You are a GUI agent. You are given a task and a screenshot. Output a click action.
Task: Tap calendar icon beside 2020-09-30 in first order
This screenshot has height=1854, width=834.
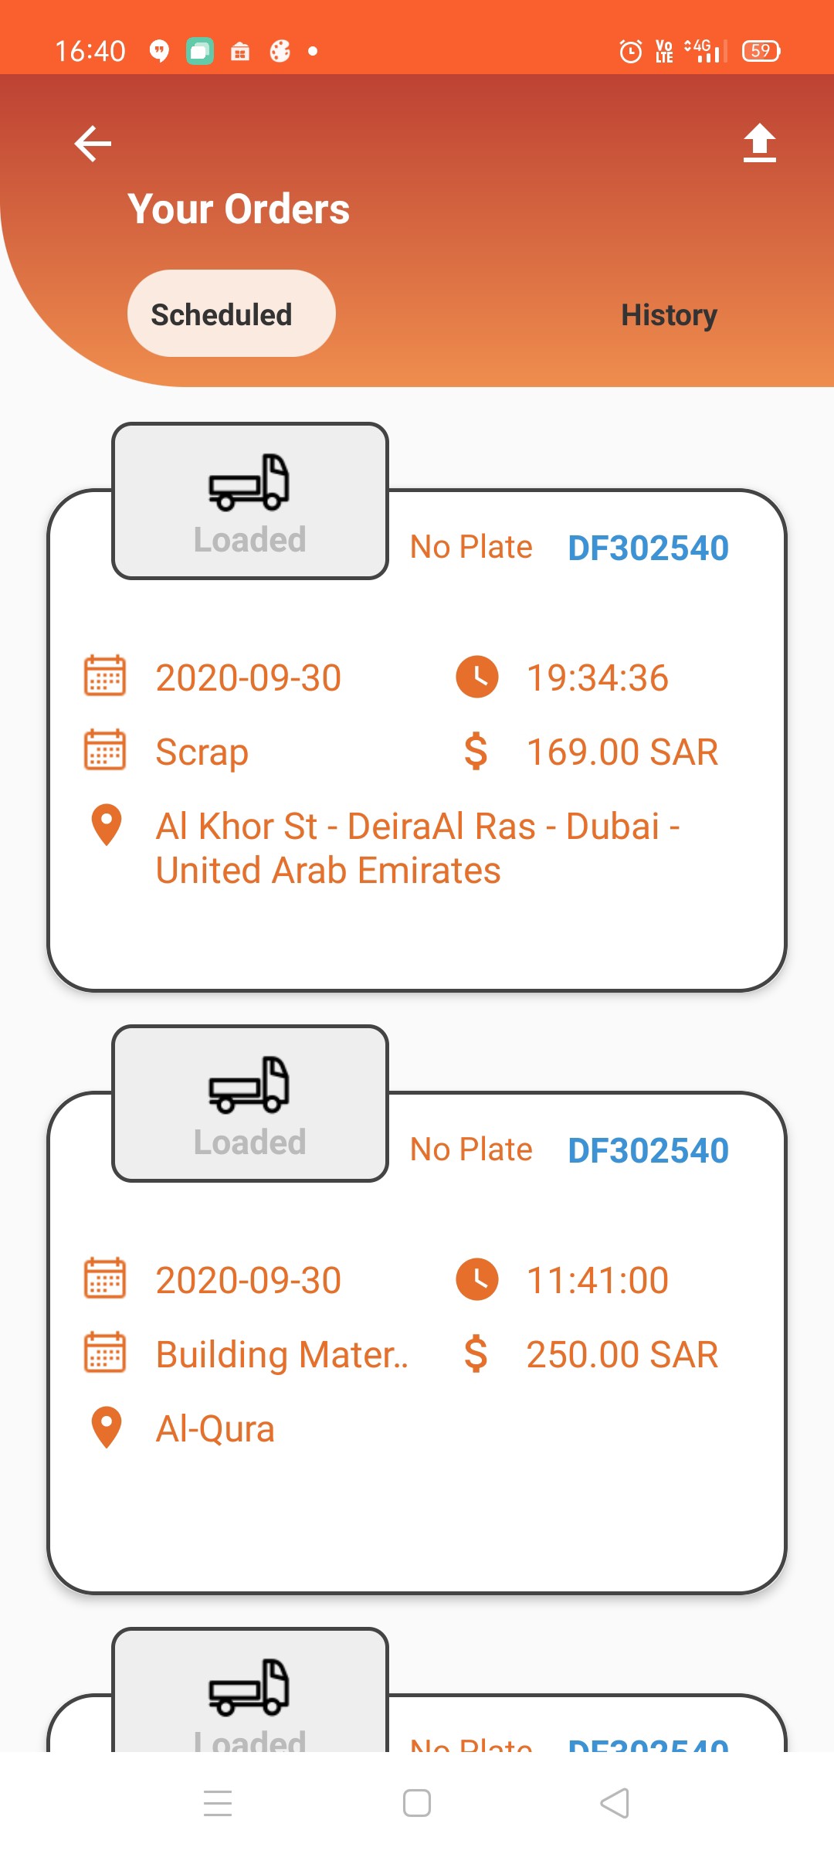click(105, 676)
